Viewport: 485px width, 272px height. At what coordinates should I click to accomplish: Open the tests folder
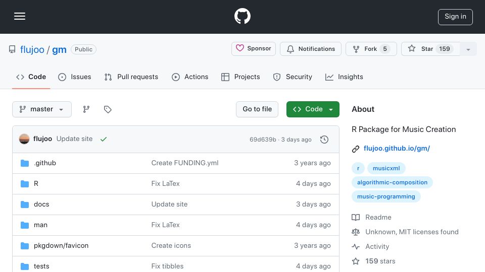41,266
